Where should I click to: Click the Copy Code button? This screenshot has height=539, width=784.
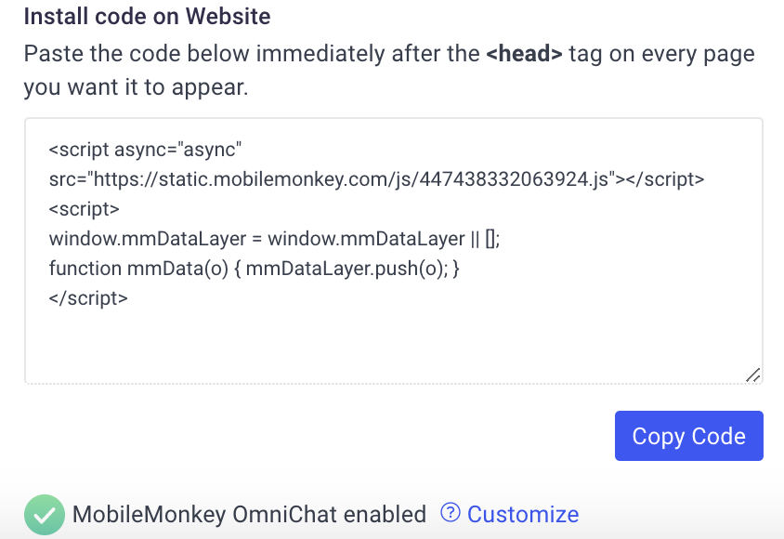point(688,436)
